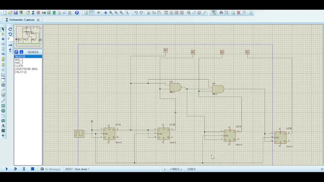Select the Wire label (LBL) tool
Screen dimensions: 324x182
3,44
